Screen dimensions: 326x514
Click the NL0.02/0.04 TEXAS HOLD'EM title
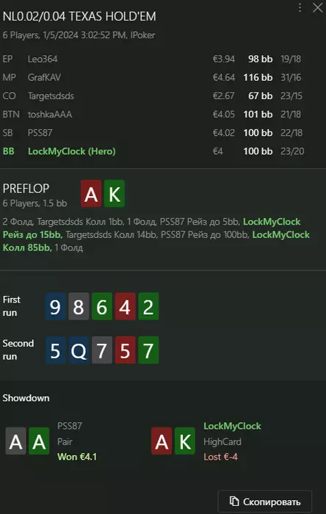pyautogui.click(x=79, y=16)
